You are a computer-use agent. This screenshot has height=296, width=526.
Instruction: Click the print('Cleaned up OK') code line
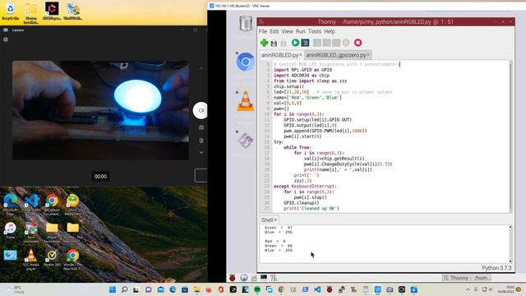[x=311, y=208]
